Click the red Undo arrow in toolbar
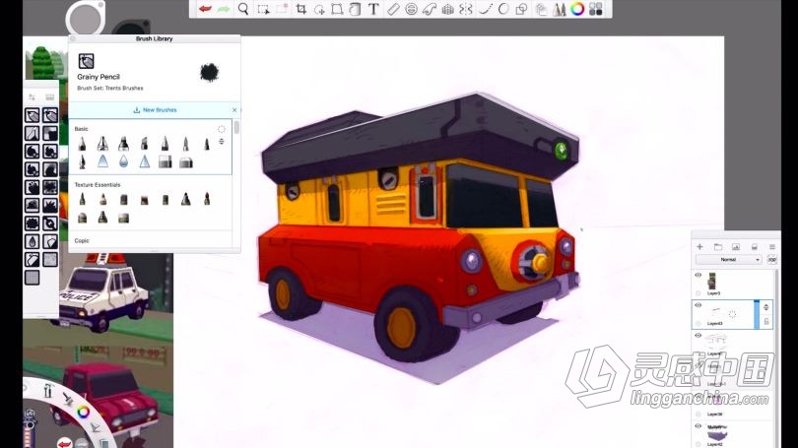The height and width of the screenshot is (448, 798). click(x=205, y=9)
